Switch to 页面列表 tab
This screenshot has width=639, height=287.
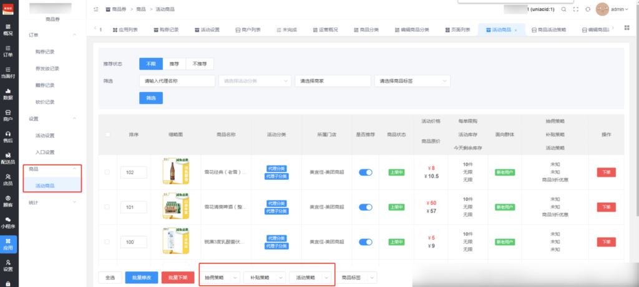457,30
